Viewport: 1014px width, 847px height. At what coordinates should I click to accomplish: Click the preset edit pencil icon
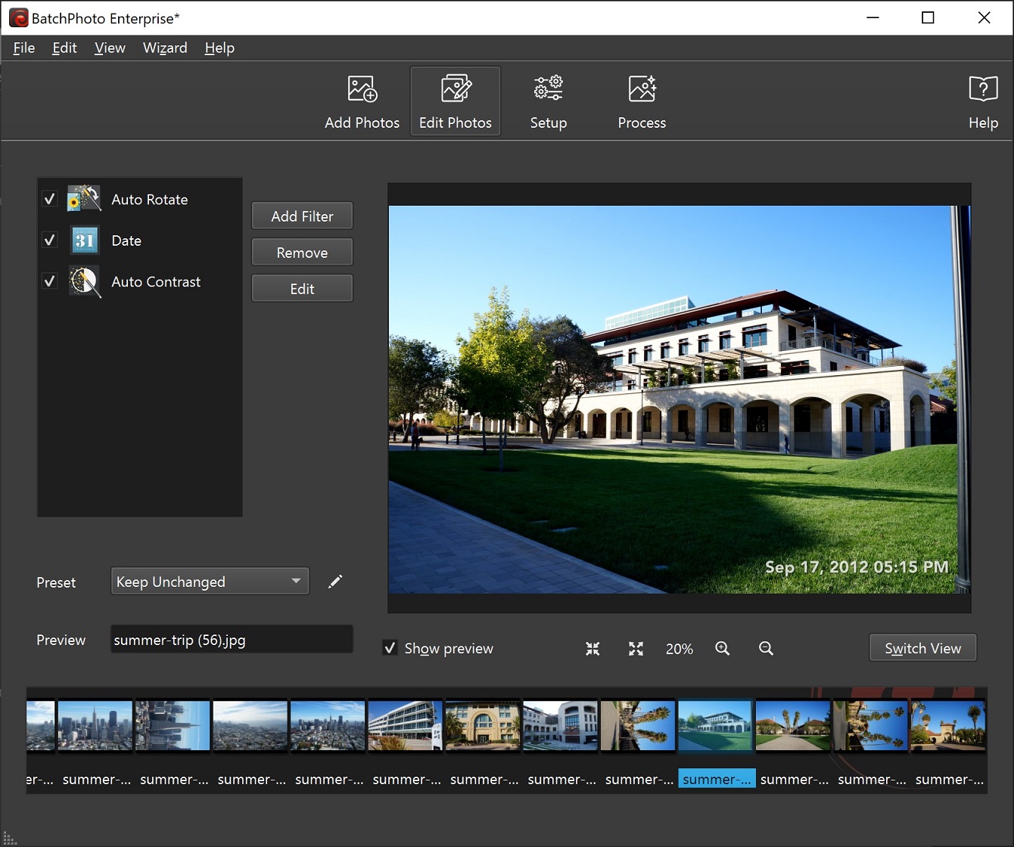pos(335,582)
